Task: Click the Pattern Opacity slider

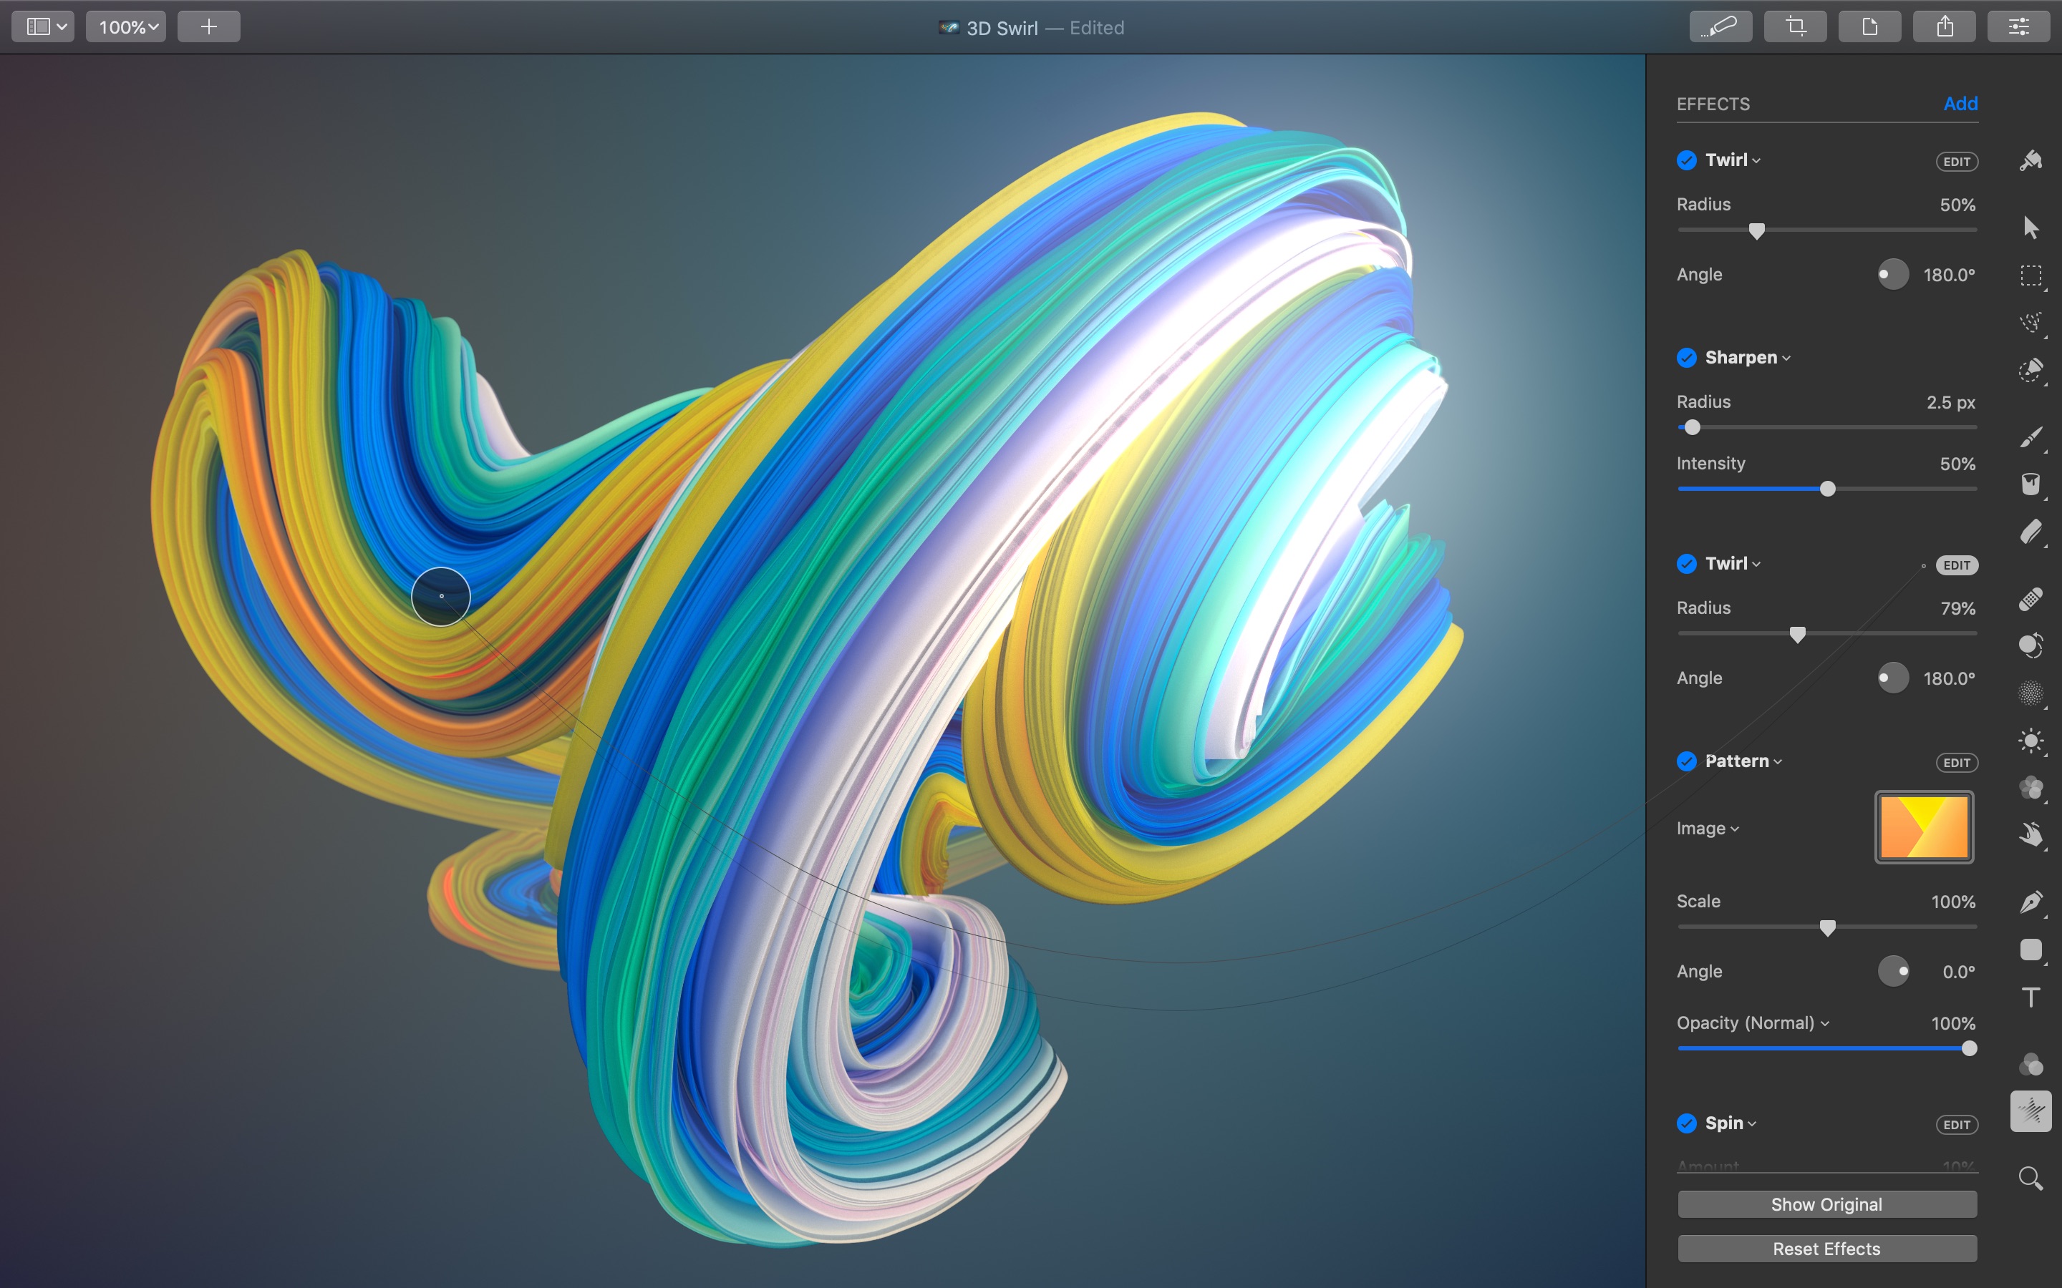Action: click(1827, 1048)
